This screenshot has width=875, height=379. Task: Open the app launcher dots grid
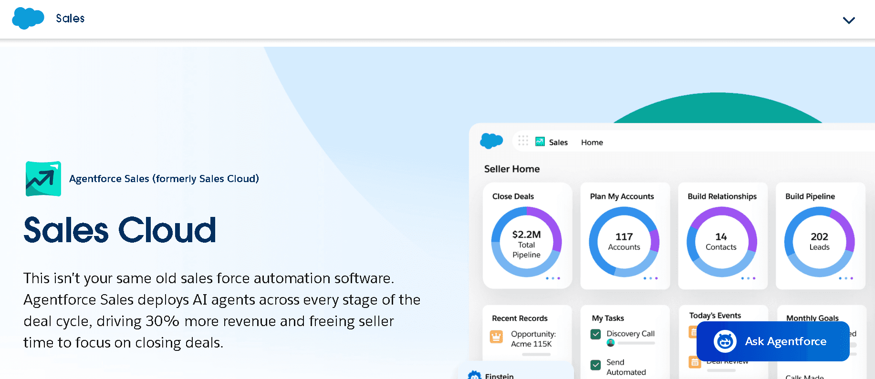pos(523,141)
